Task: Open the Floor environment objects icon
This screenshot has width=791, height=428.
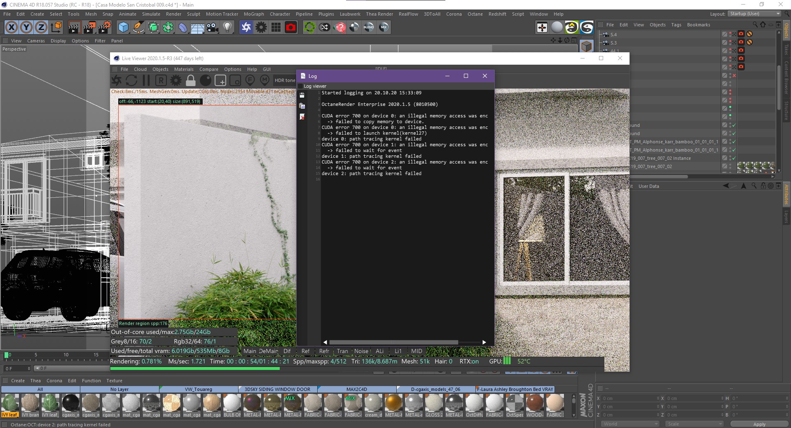Action: tap(198, 27)
